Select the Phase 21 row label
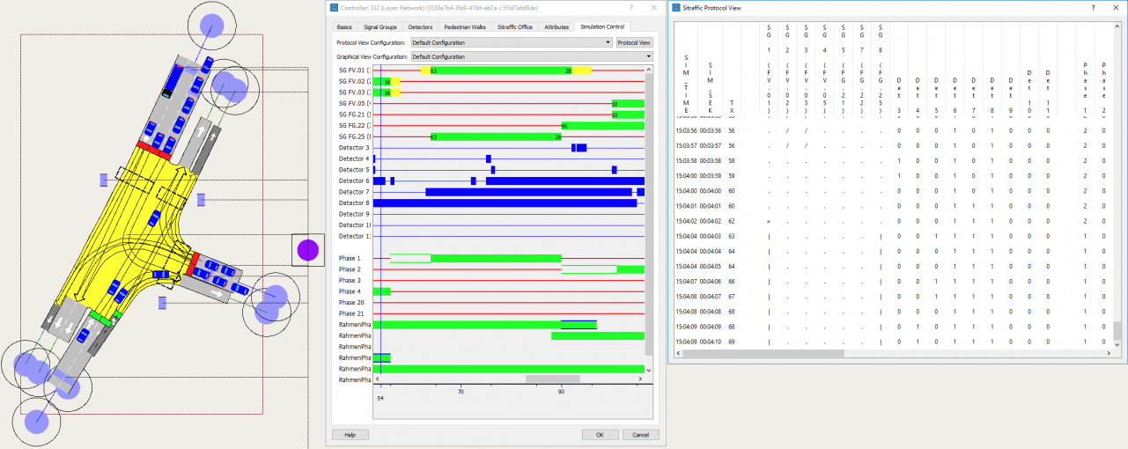This screenshot has height=449, width=1128. [351, 313]
